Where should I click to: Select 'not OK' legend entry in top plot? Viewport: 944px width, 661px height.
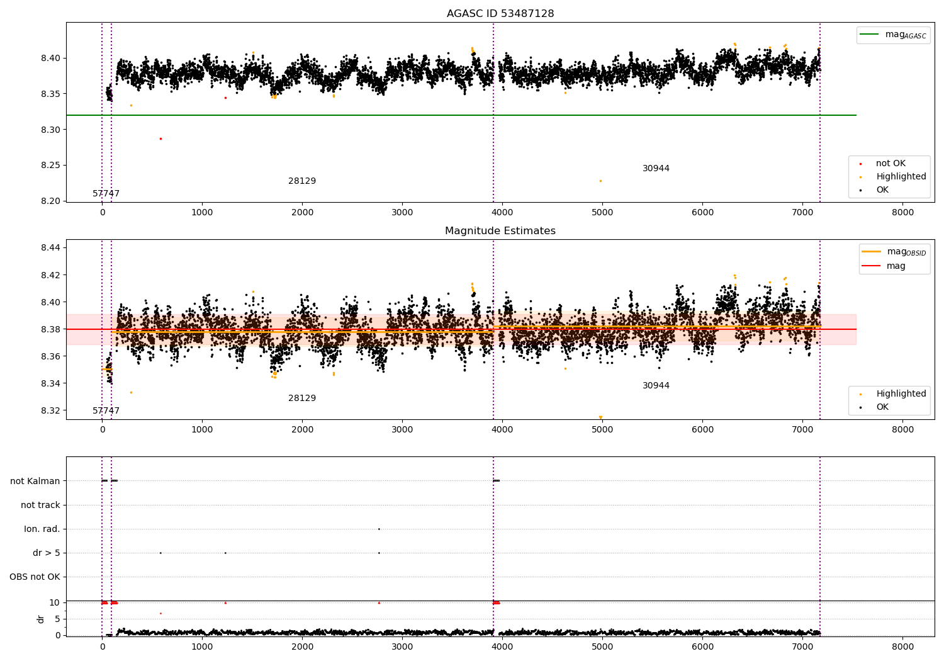coord(891,164)
